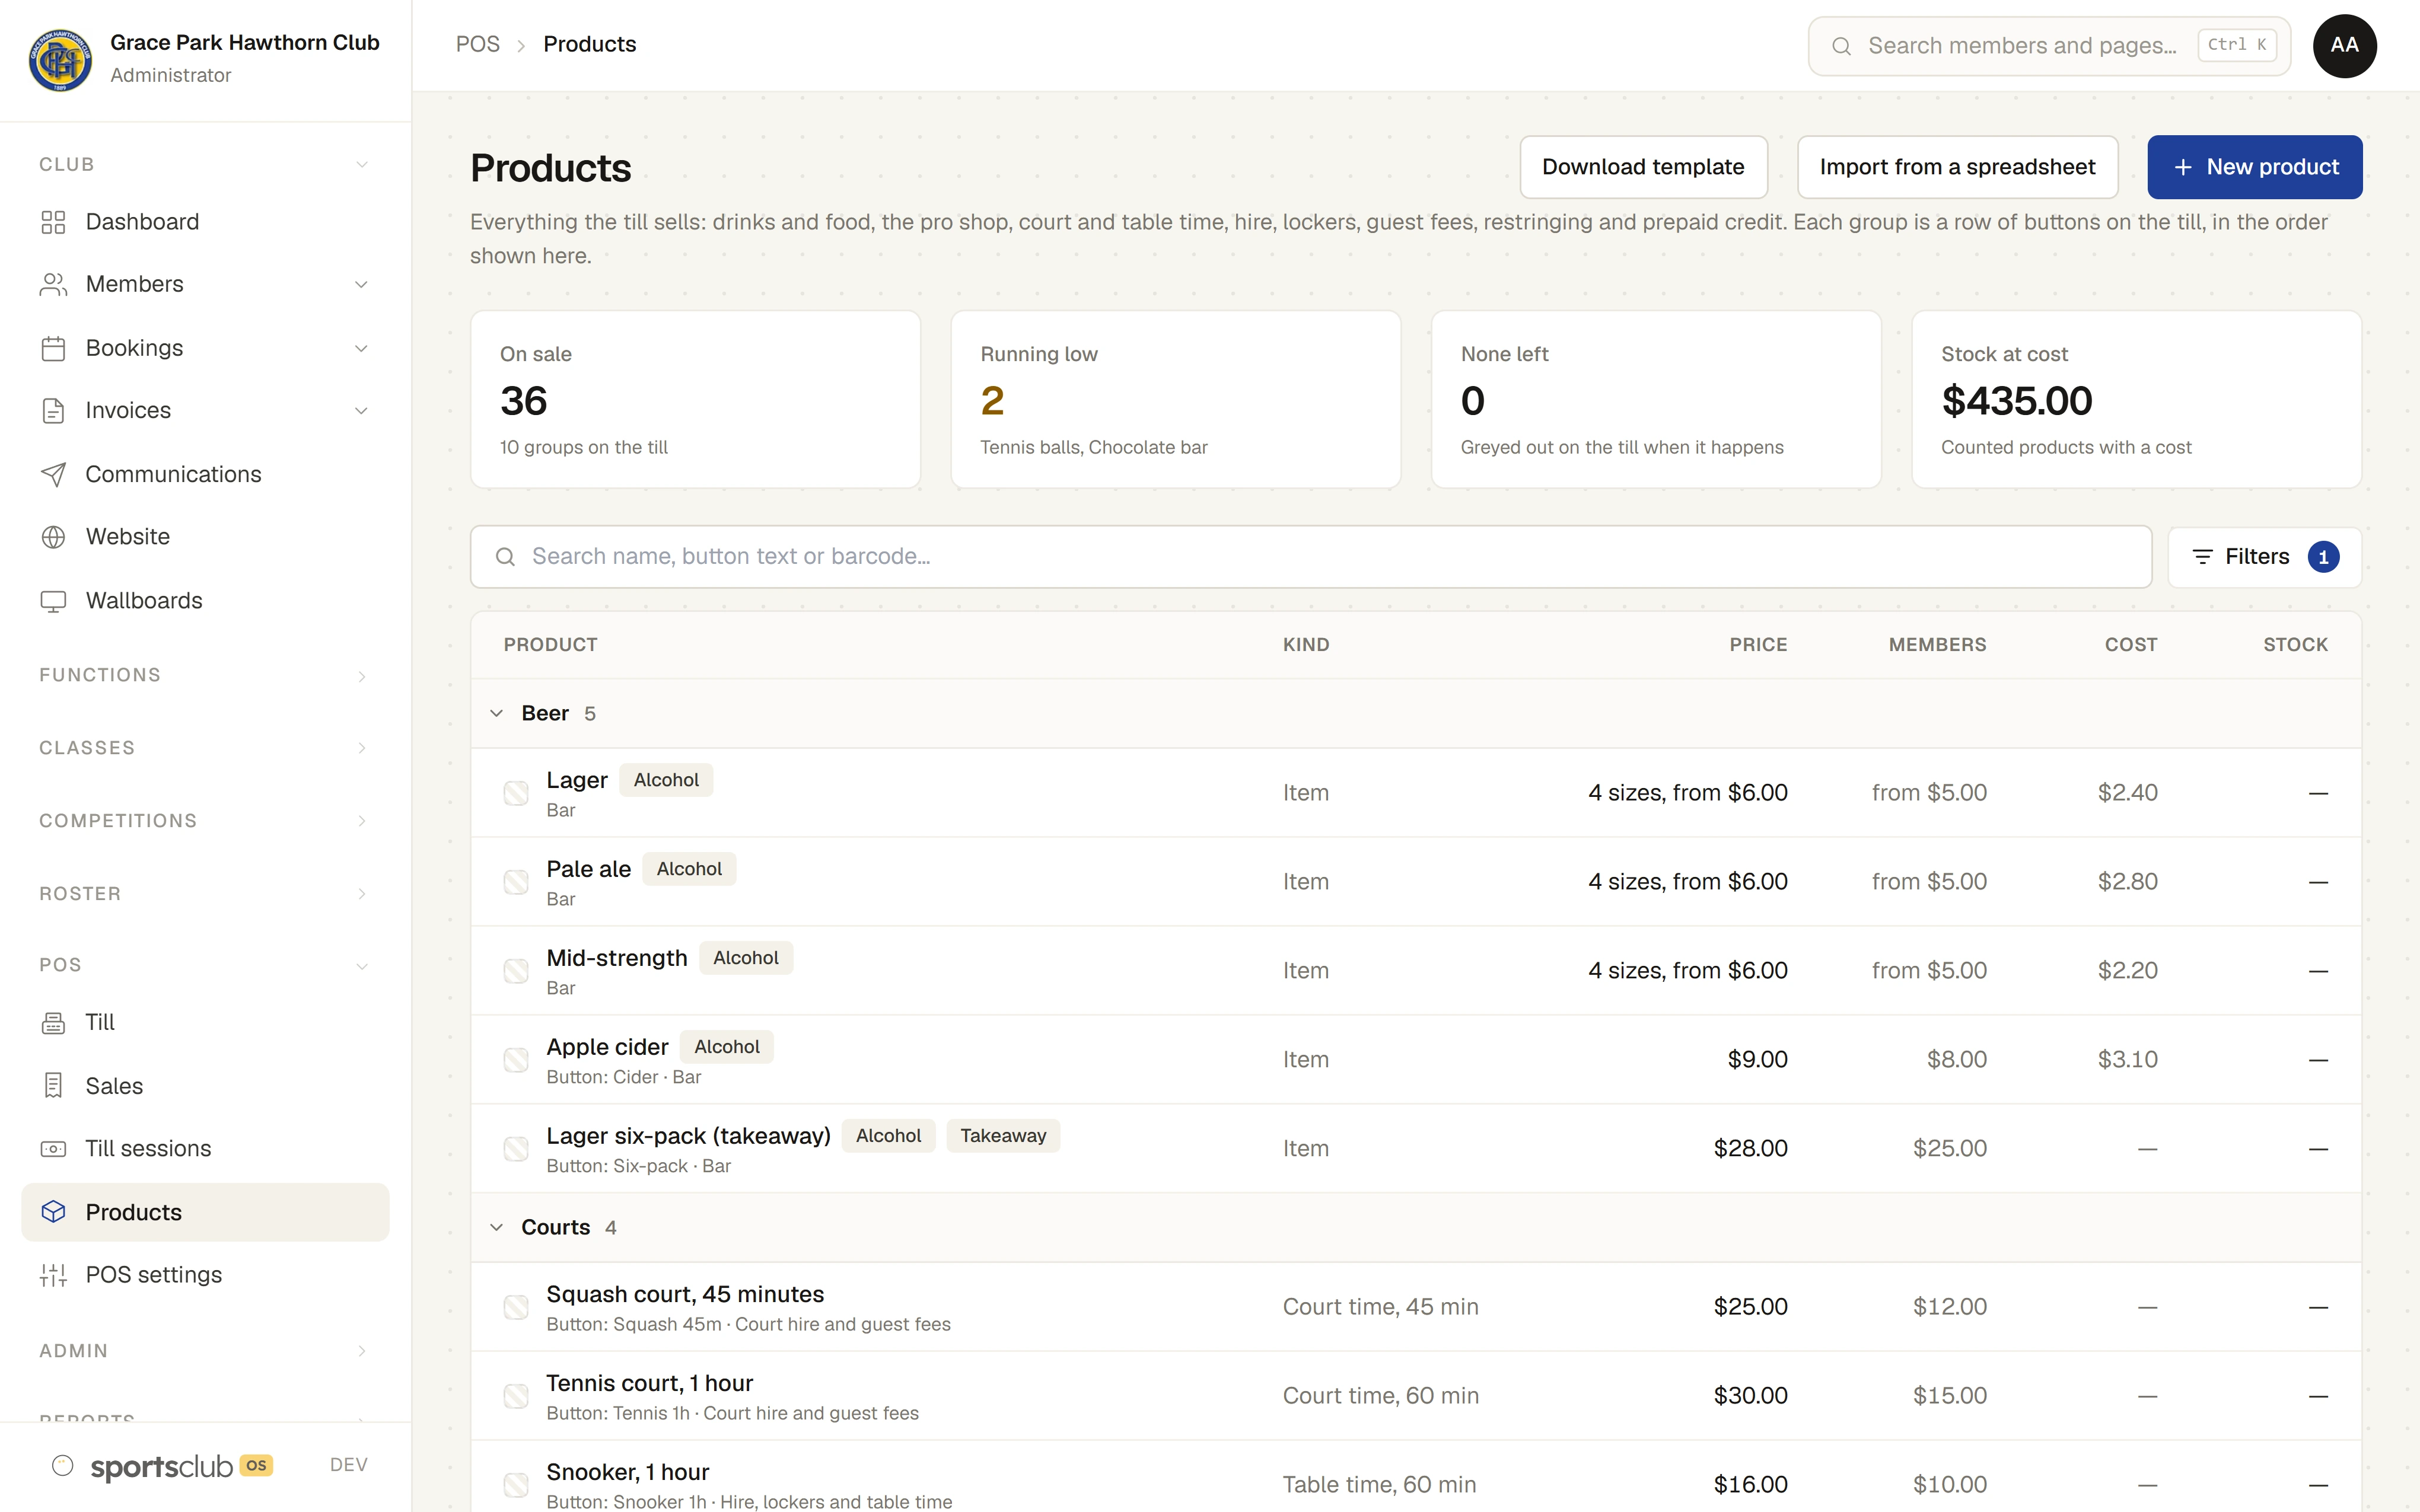Open the Sales receipt item

(x=205, y=1086)
